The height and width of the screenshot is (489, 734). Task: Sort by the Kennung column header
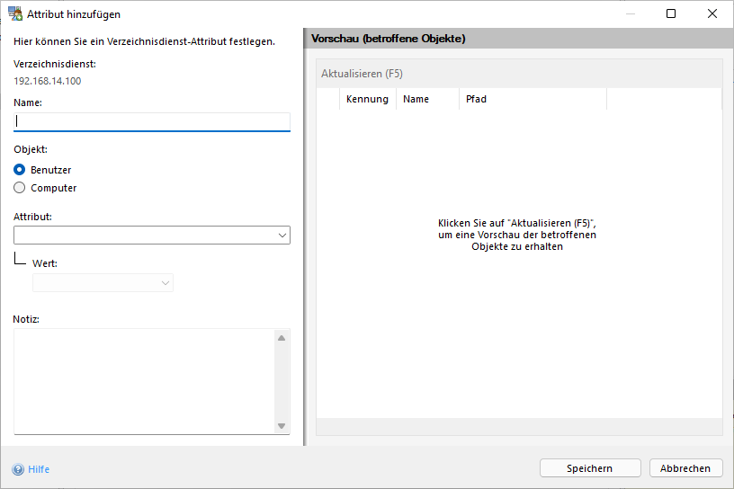click(367, 99)
